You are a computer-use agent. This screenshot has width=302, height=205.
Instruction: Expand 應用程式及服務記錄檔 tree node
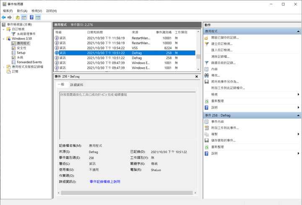3,67
